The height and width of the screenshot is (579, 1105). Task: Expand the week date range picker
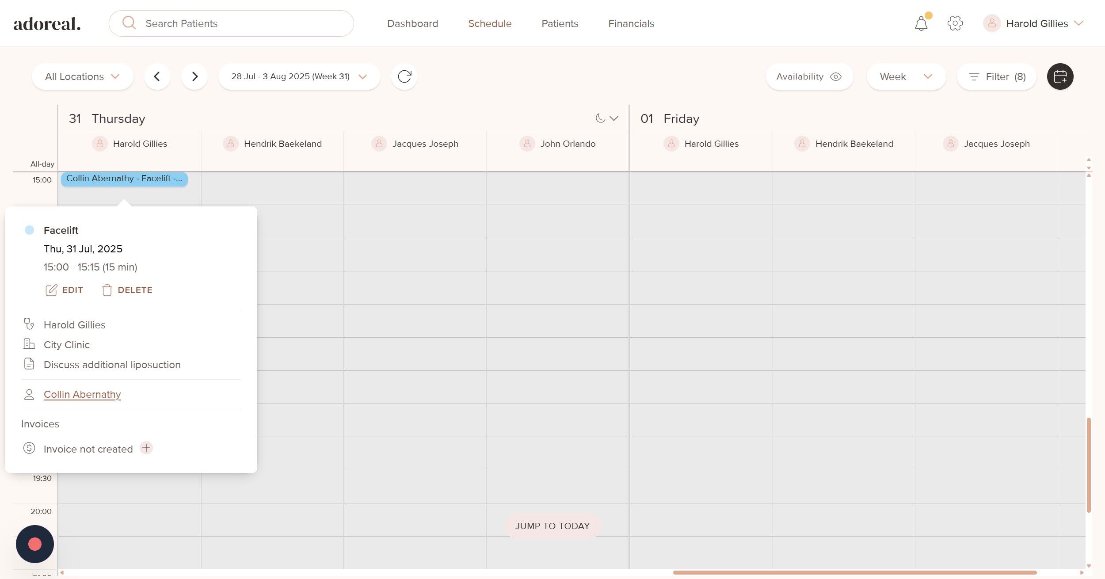[299, 76]
